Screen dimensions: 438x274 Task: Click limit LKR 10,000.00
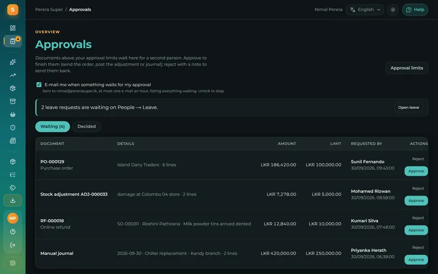pyautogui.click(x=325, y=224)
